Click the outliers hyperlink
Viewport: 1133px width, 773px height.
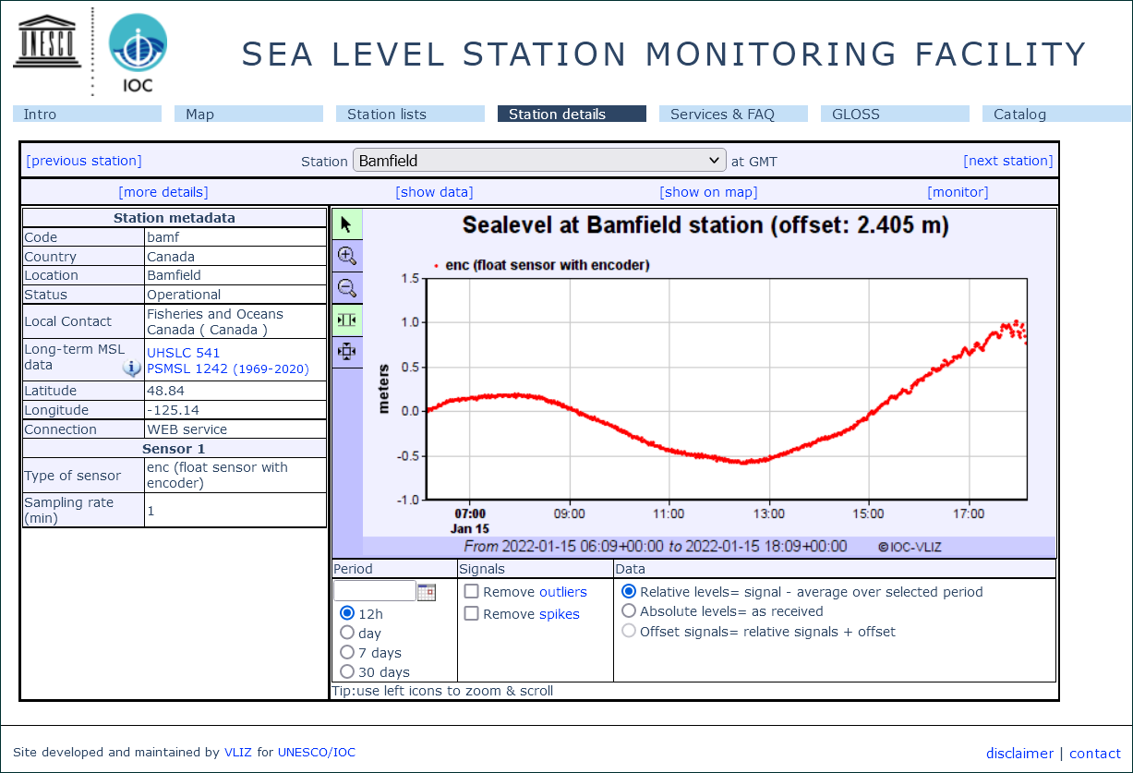(x=563, y=592)
